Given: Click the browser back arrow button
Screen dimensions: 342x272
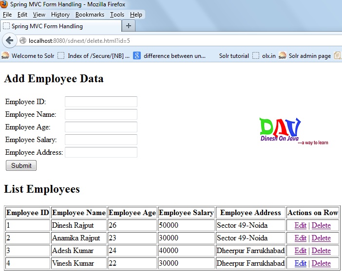Looking at the screenshot, I should coord(9,40).
